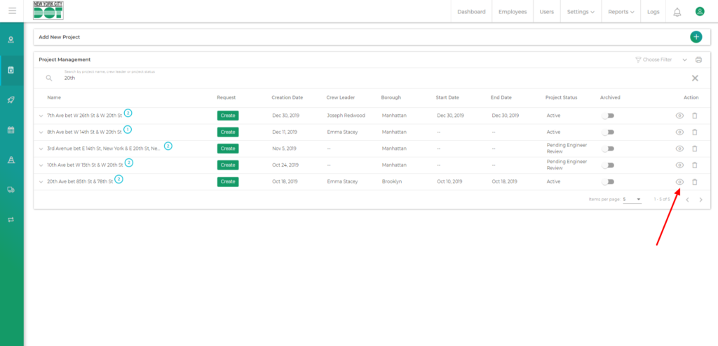
Task: Click the green plus Add New Project icon
Action: [x=696, y=36]
